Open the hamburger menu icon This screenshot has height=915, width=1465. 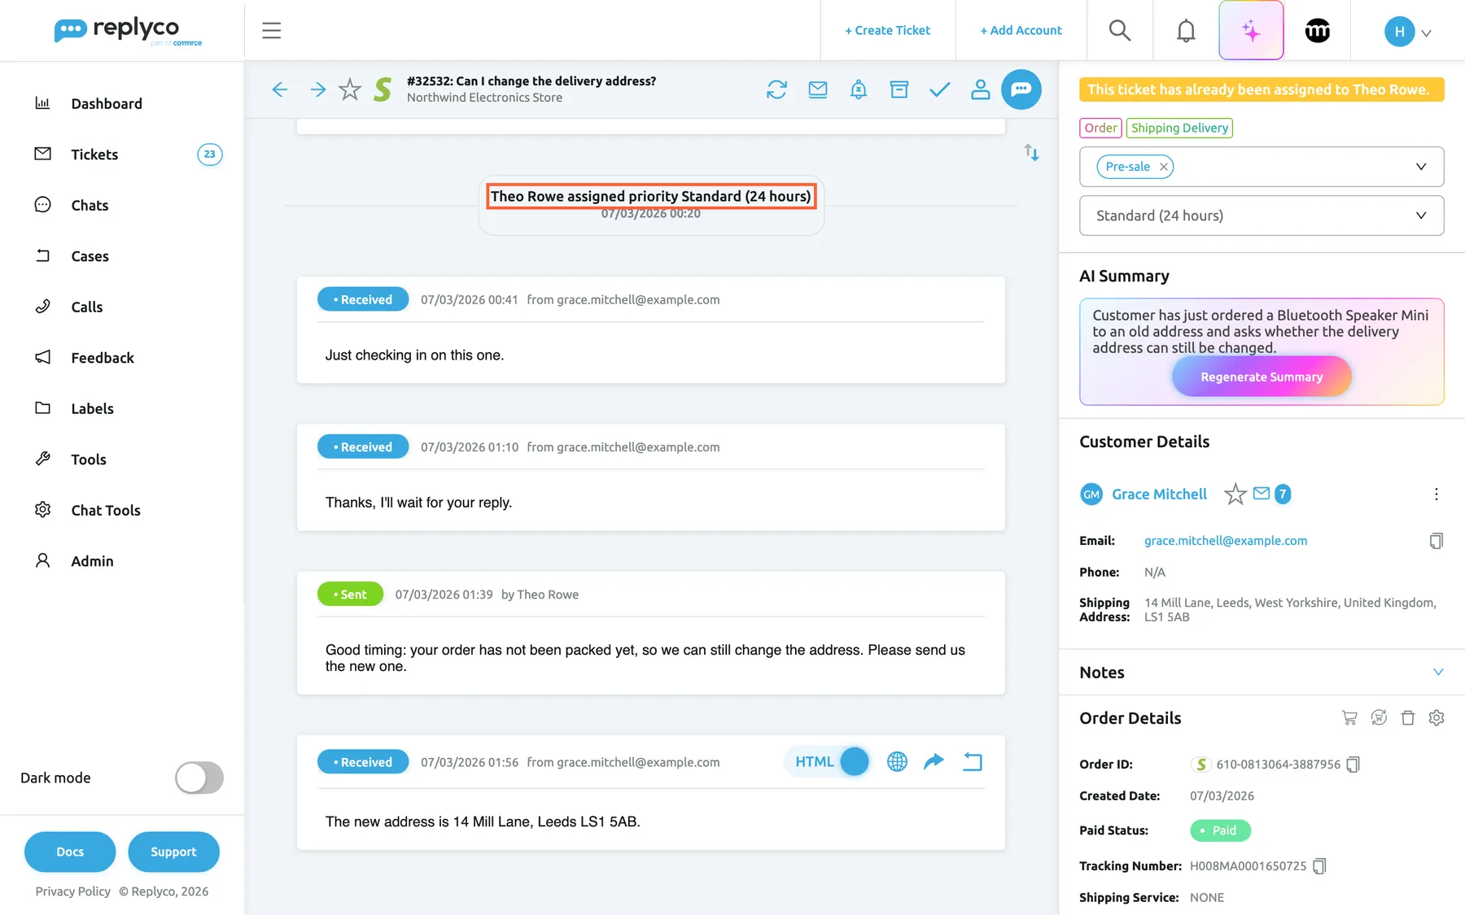(x=271, y=31)
